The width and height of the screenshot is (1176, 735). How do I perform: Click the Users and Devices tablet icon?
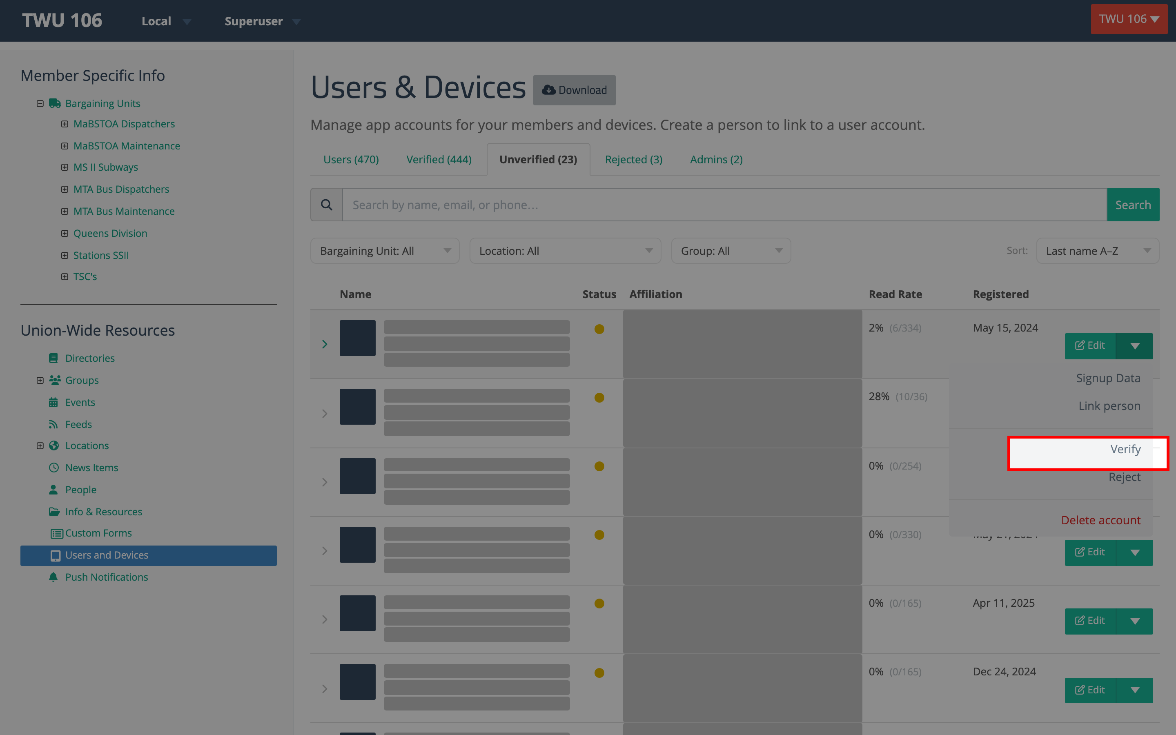pos(56,556)
